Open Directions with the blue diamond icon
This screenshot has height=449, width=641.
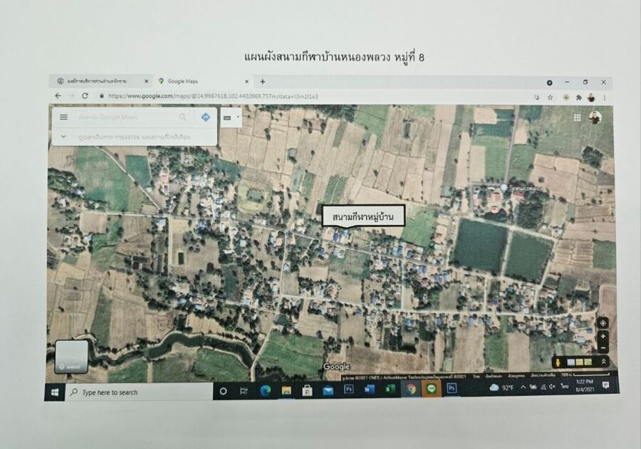pyautogui.click(x=205, y=117)
